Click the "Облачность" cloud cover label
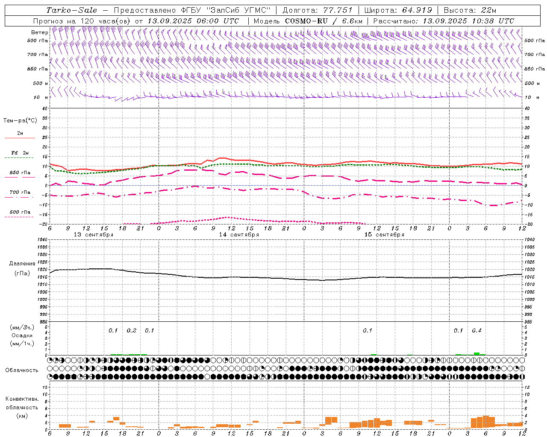Screen dimensions: 547x437 click(x=22, y=370)
